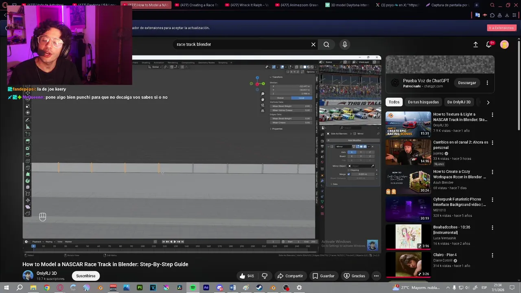Open jujalag Cambios en el canal thumbnail

tap(408, 152)
